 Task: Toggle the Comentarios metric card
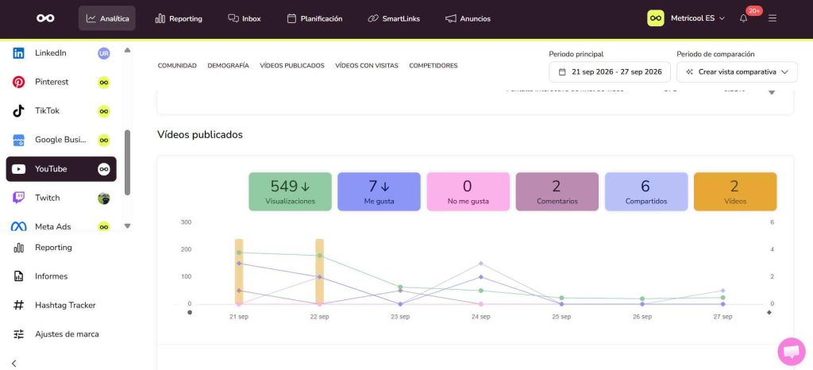(557, 191)
